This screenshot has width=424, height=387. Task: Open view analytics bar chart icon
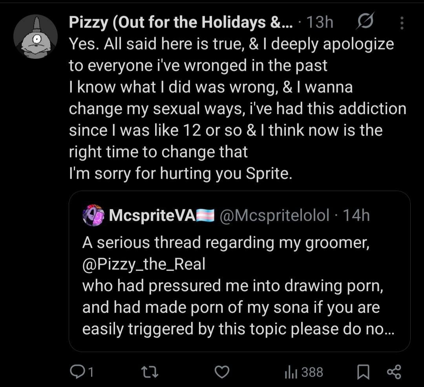289,371
